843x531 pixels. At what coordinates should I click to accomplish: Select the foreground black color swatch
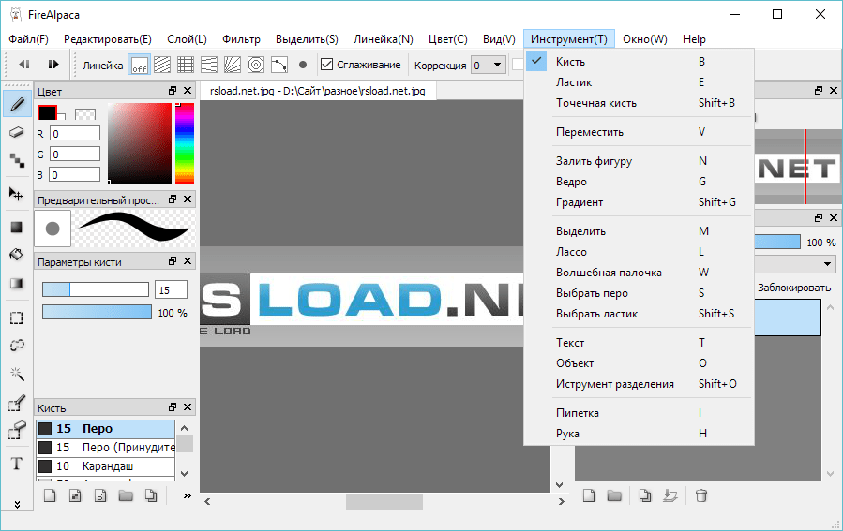click(x=47, y=112)
